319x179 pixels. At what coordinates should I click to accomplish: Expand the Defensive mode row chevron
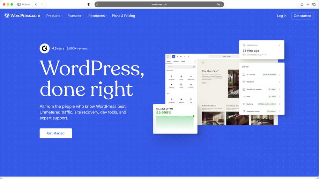(x=280, y=111)
